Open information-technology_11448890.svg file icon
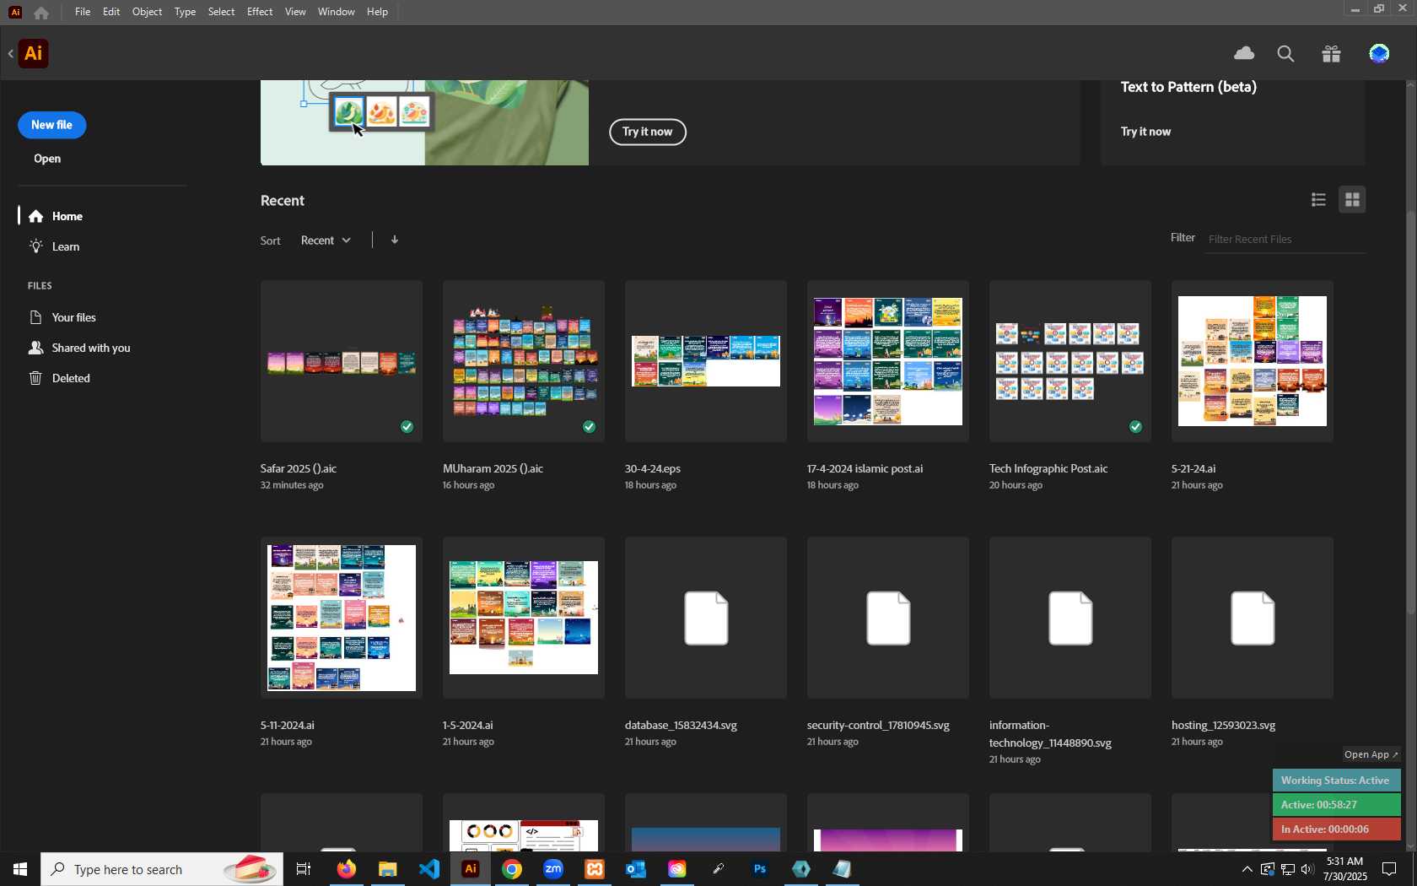This screenshot has width=1417, height=886. click(x=1070, y=618)
